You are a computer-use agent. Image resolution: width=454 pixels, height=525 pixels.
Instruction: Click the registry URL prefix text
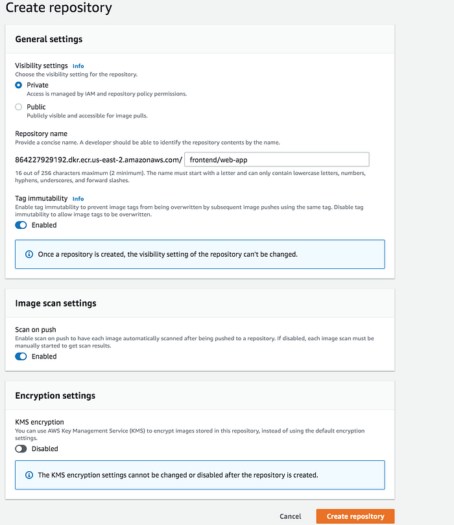point(99,159)
